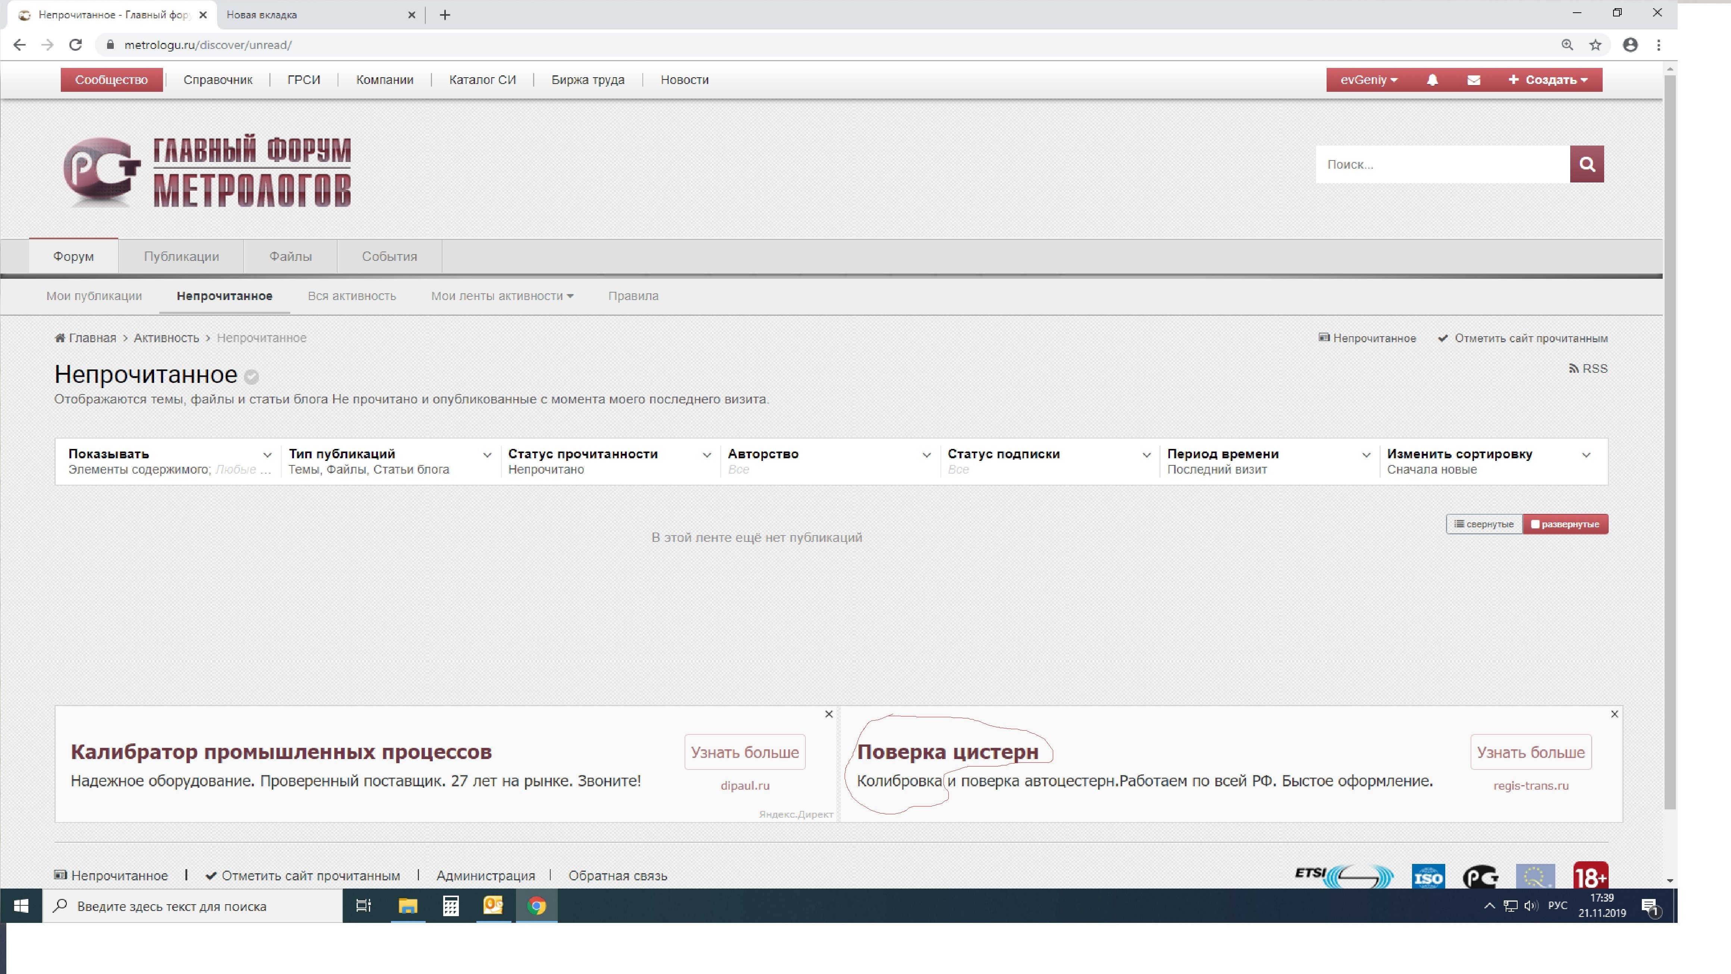Open Calculator from the Windows taskbar

point(450,905)
